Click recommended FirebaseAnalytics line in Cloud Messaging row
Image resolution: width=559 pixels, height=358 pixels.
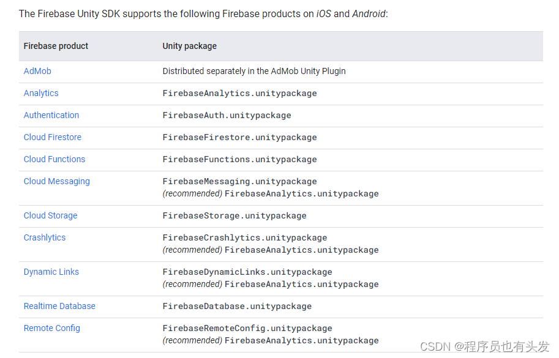(x=271, y=194)
